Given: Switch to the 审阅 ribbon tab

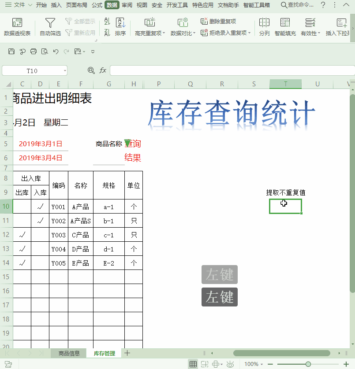Looking at the screenshot, I should (127, 5).
